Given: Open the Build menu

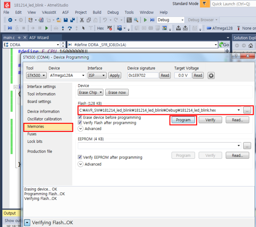Looking at the screenshot, I should (x=97, y=12).
